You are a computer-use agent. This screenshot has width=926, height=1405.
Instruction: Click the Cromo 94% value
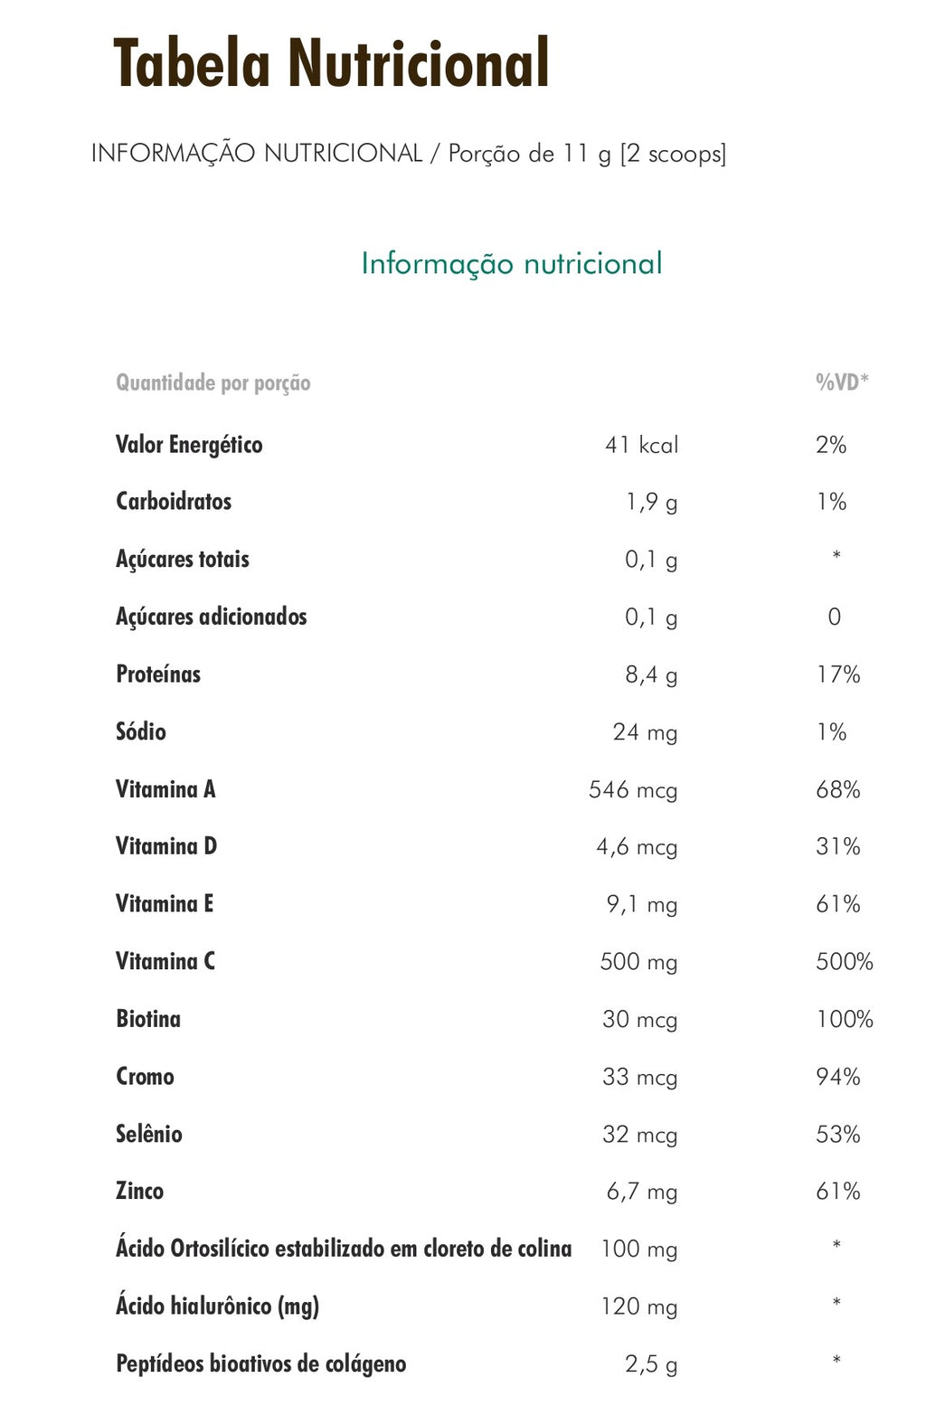pyautogui.click(x=838, y=1077)
